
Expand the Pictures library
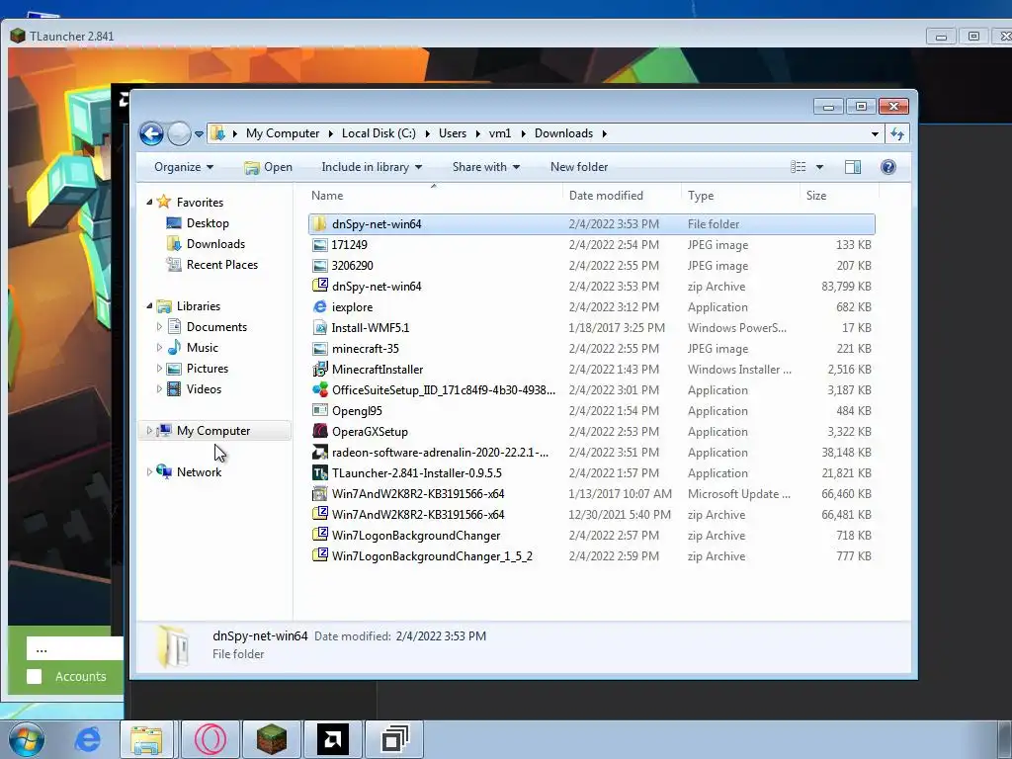[159, 369]
